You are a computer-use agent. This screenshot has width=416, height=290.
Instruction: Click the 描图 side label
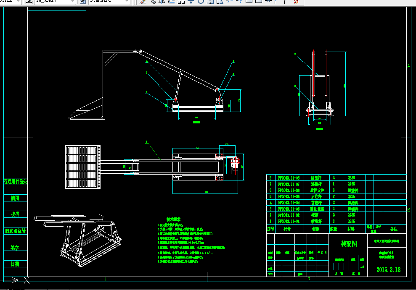point(15,198)
